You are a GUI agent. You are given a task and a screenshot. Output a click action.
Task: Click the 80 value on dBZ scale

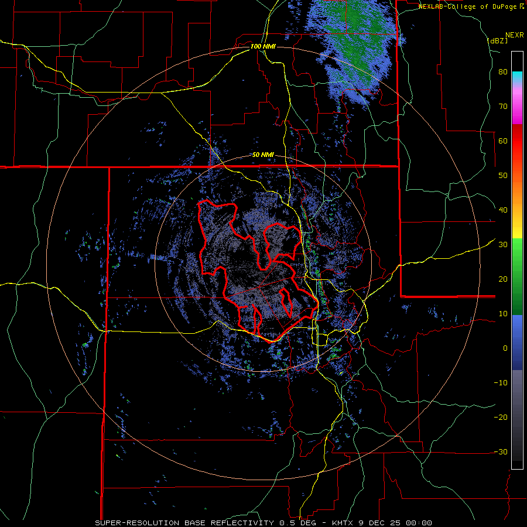coord(503,72)
